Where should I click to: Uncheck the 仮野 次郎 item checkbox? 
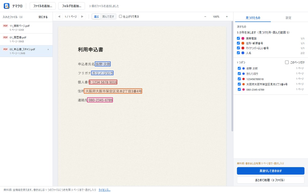click(239, 68)
